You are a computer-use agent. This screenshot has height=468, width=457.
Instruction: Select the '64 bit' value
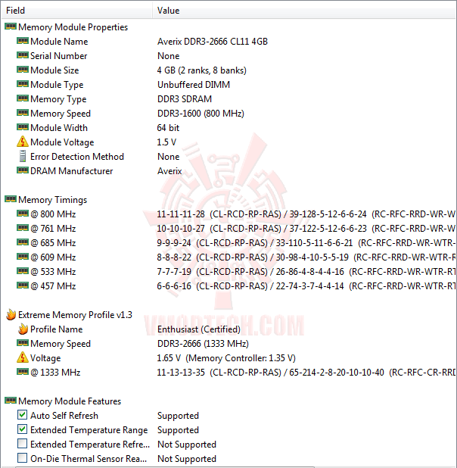tap(168, 128)
